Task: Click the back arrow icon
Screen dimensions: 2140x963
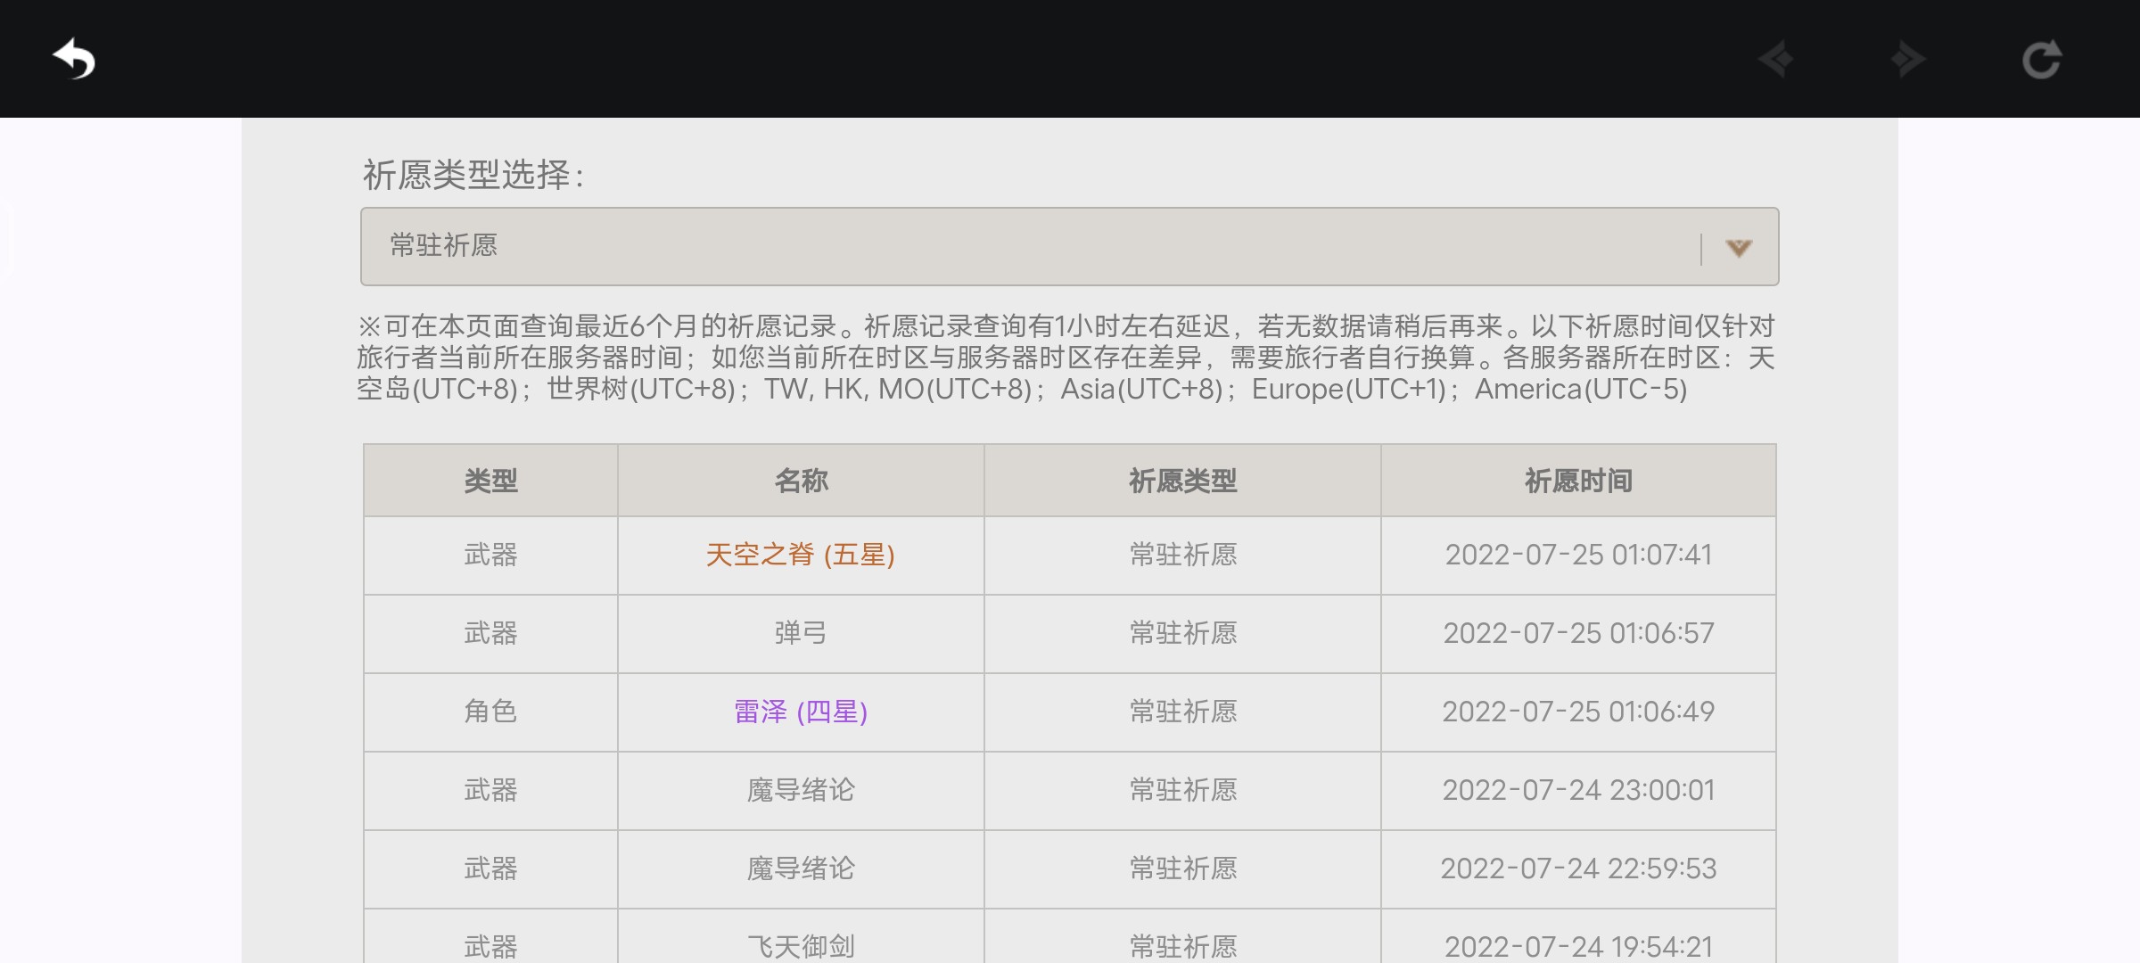Action: (74, 60)
